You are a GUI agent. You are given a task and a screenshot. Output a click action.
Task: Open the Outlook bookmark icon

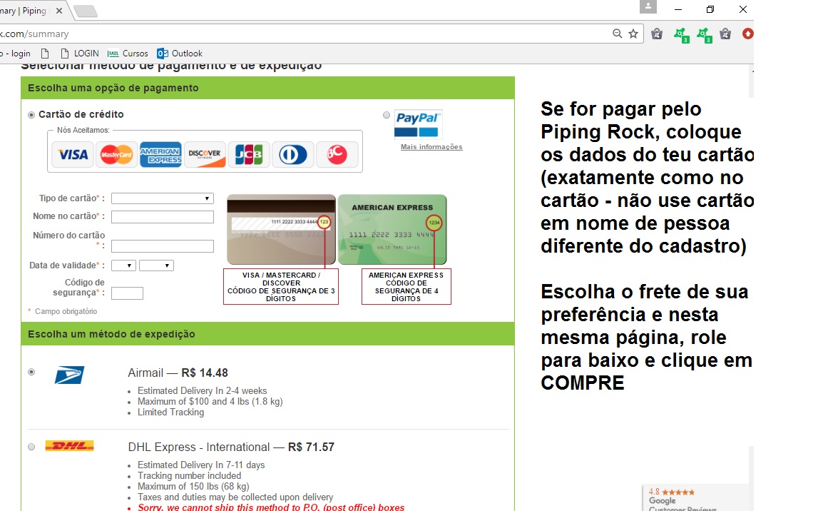tap(163, 54)
